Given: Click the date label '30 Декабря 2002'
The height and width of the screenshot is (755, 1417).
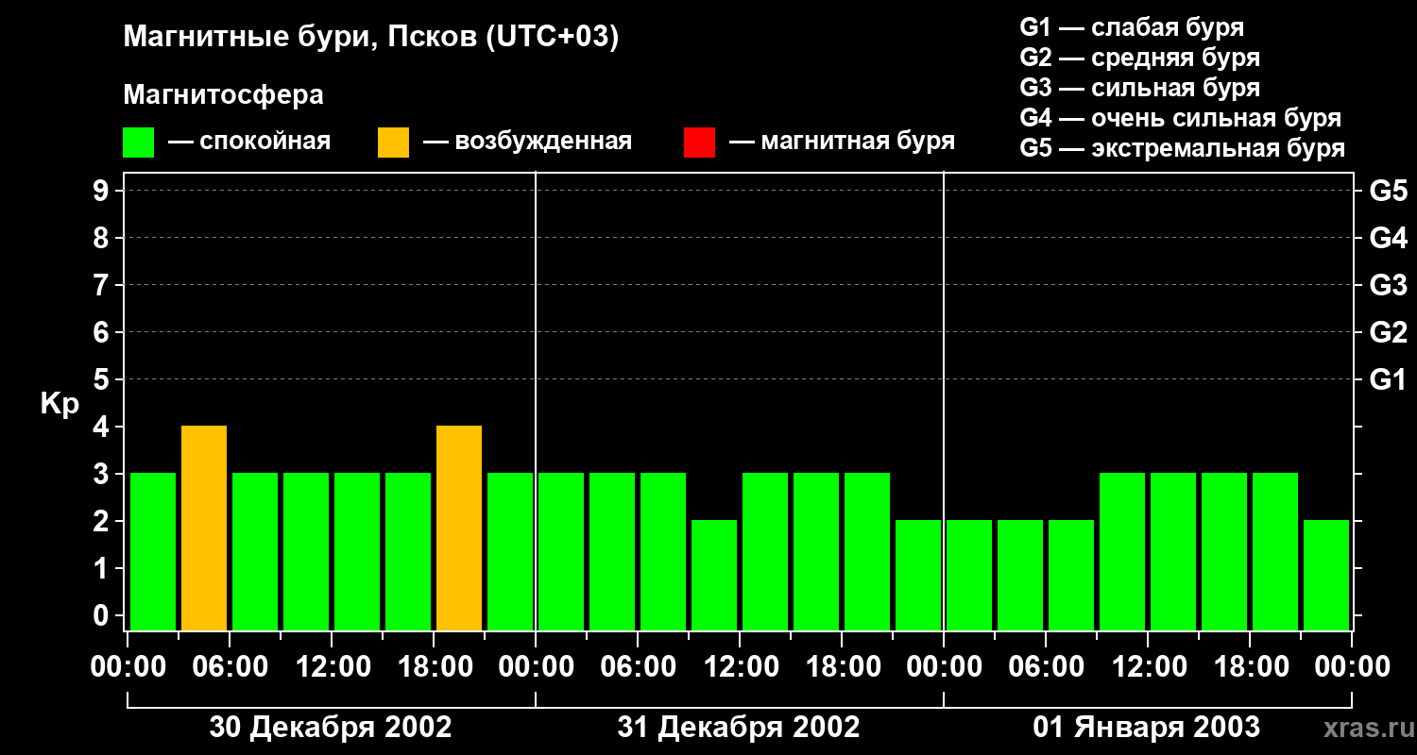Looking at the screenshot, I should click(x=331, y=728).
